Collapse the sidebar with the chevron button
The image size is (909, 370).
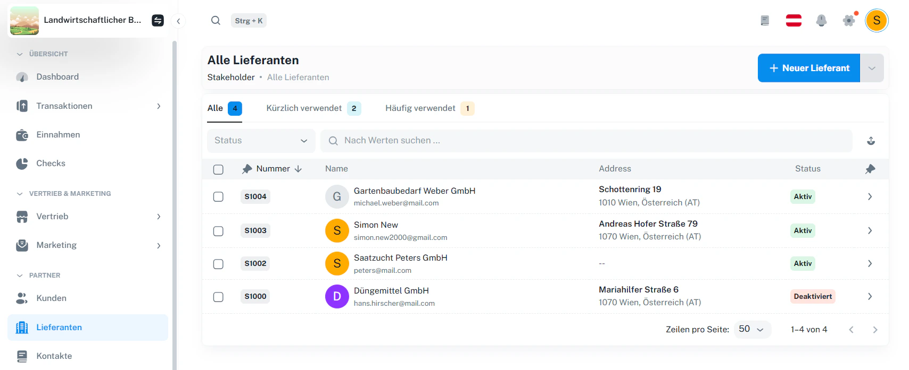click(179, 21)
